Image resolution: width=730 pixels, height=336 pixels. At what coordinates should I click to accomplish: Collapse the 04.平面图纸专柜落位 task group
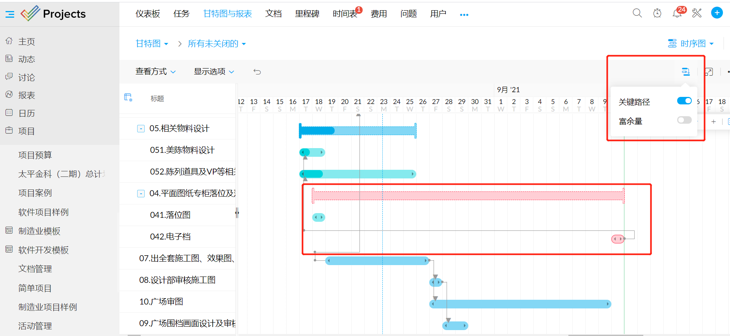pyautogui.click(x=141, y=194)
